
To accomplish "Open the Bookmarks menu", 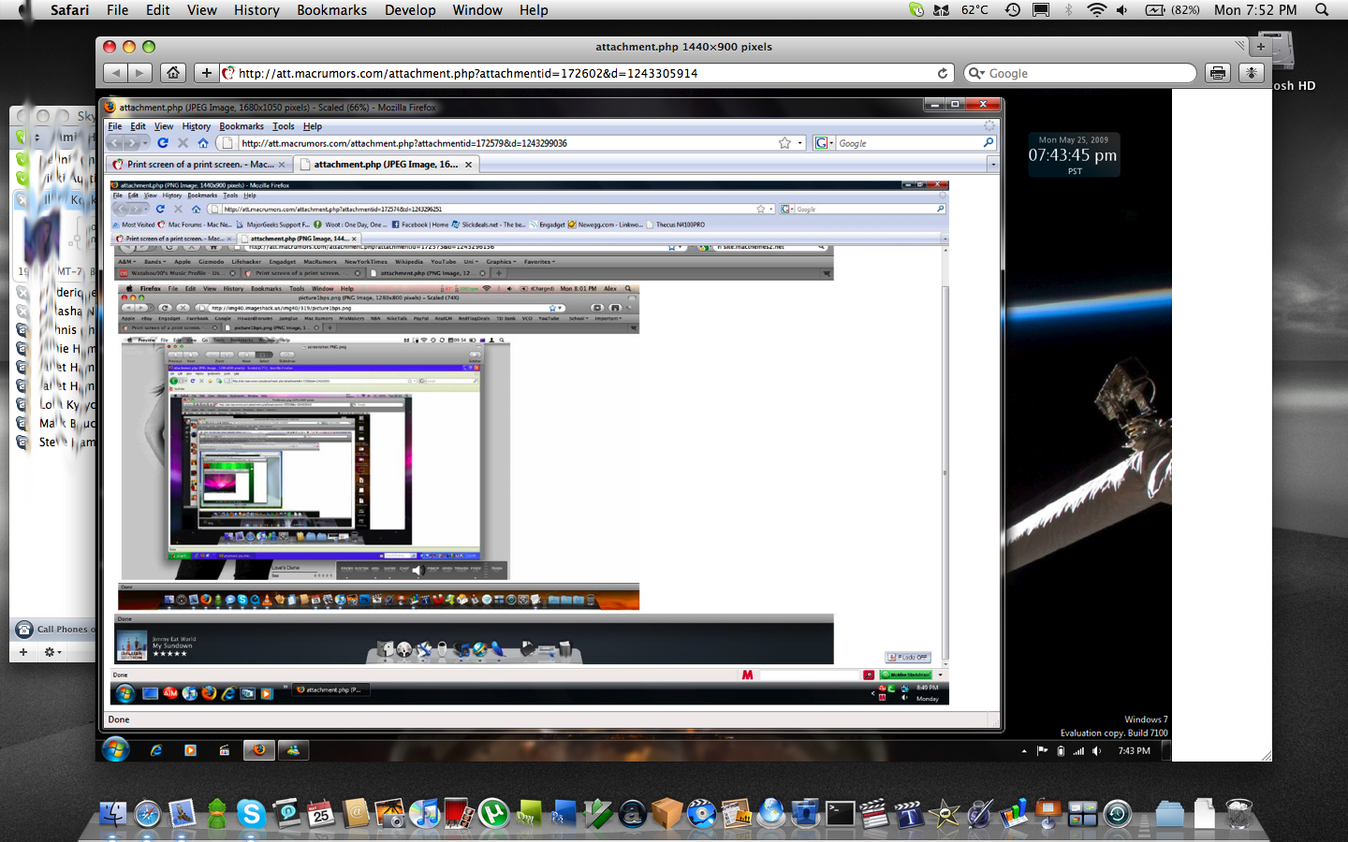I will (332, 10).
